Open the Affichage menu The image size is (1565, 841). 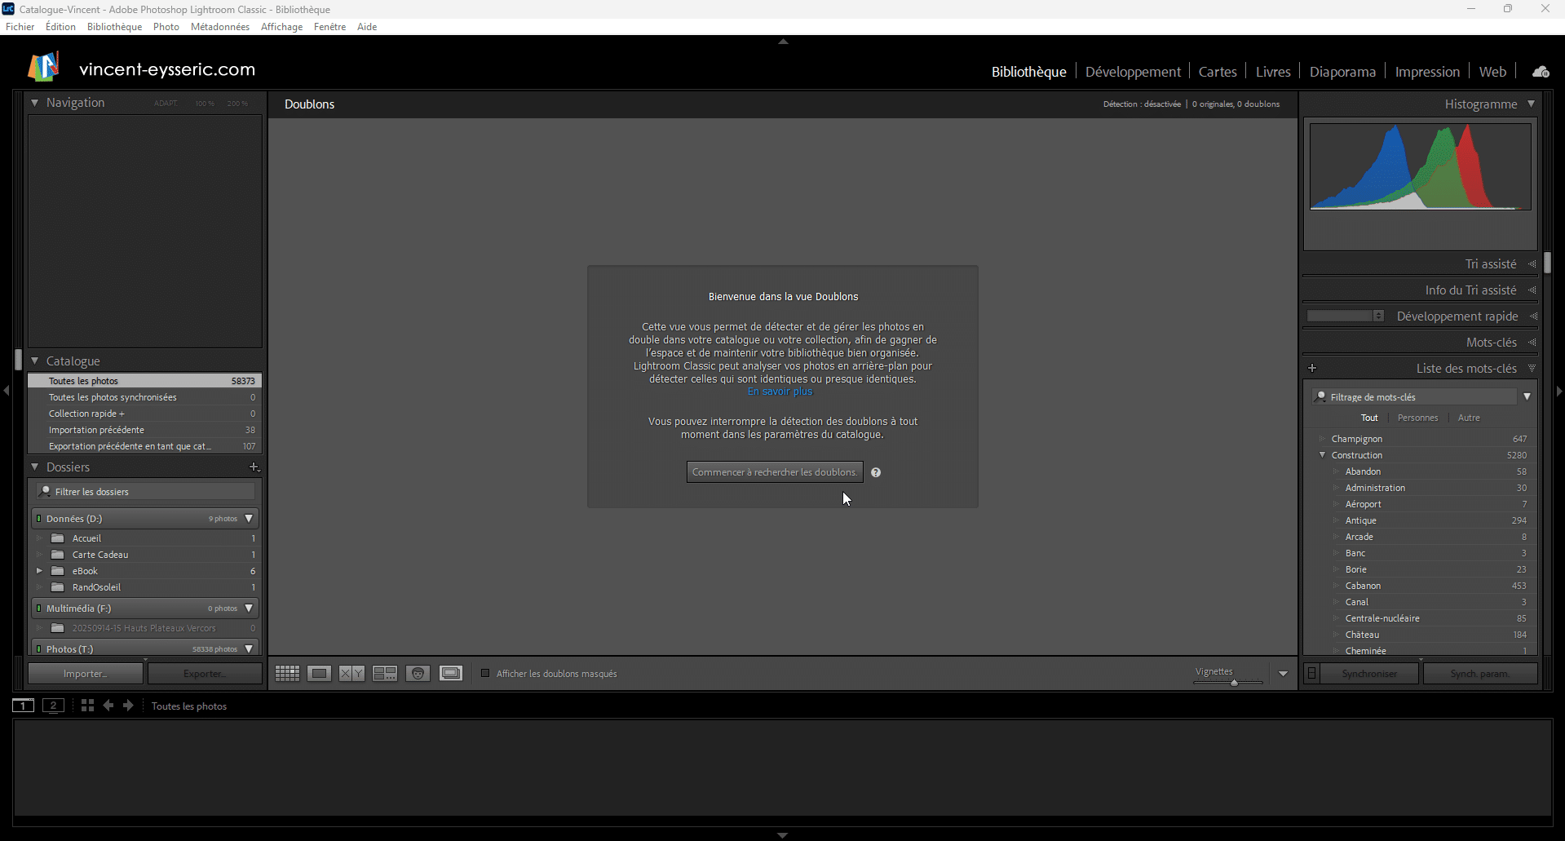click(281, 27)
